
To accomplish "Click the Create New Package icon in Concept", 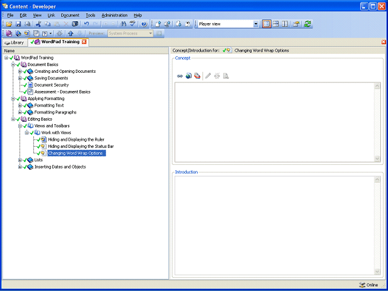I will [197, 76].
